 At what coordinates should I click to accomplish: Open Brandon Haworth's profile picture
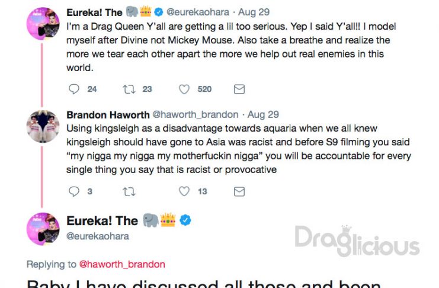43,126
